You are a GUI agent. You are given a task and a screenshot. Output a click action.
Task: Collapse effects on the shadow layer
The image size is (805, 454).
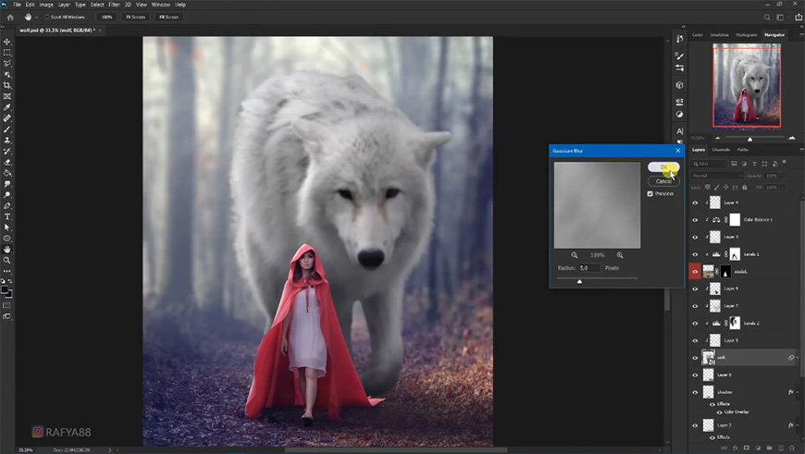pyautogui.click(x=798, y=392)
